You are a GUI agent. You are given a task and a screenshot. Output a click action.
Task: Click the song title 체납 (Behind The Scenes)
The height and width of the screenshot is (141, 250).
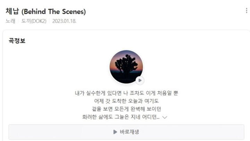coord(46,11)
